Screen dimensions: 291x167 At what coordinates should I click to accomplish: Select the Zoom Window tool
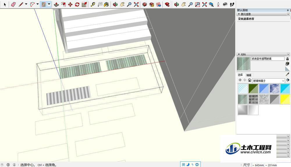tap(198, 4)
